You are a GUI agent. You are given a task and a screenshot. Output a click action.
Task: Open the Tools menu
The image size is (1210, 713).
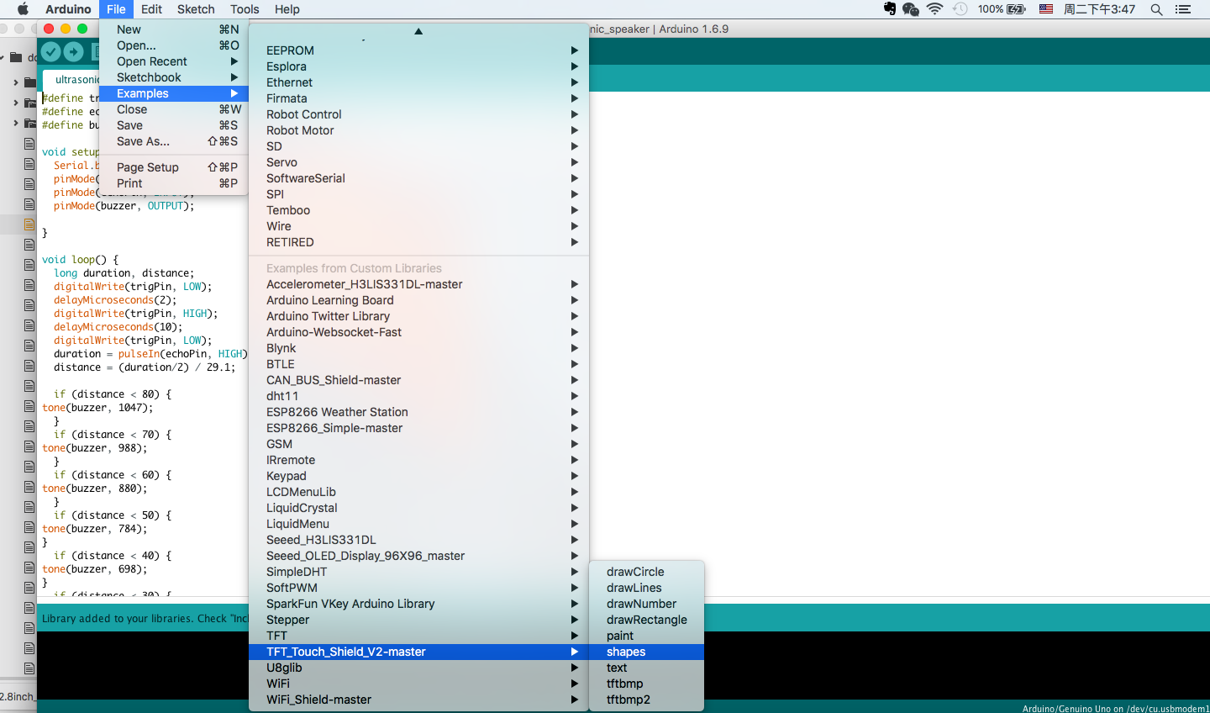245,9
